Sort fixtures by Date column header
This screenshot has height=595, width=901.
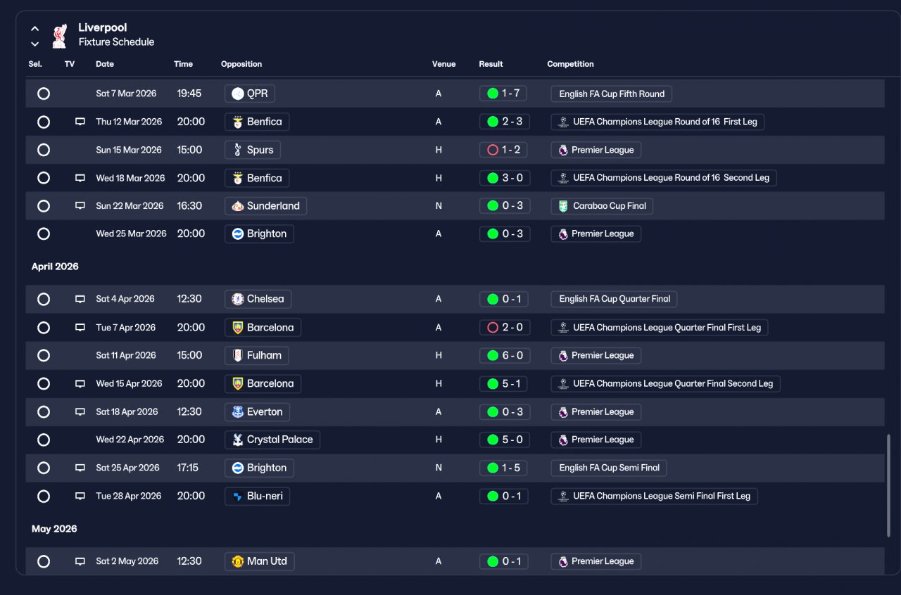(x=105, y=64)
